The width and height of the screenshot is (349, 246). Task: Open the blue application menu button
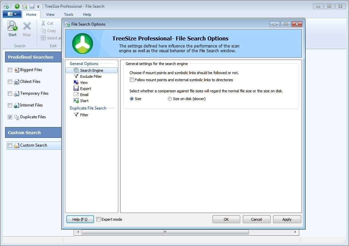pos(12,14)
